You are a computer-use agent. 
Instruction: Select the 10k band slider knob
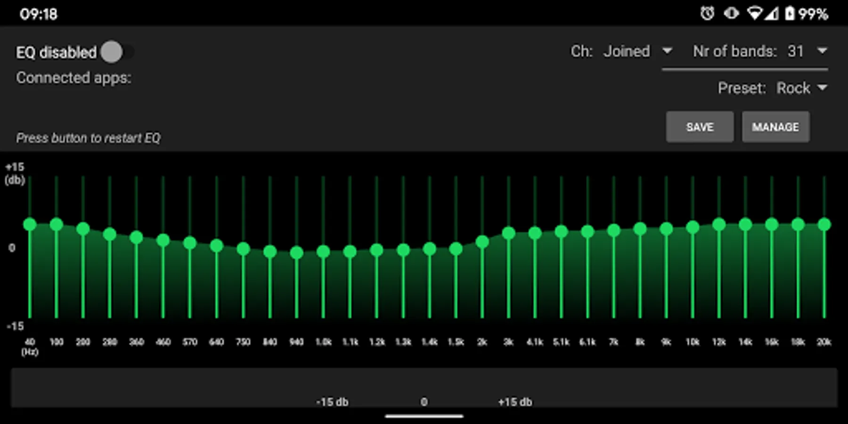[693, 228]
